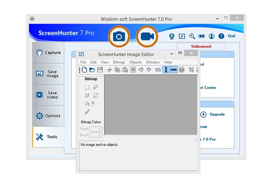Open the webcam tool in ScreenHunter header
Image resolution: width=272 pixels, height=192 pixels.
172,36
